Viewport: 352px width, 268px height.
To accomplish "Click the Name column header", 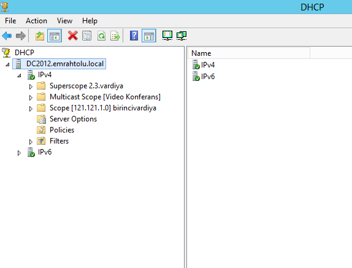I will pyautogui.click(x=249, y=53).
